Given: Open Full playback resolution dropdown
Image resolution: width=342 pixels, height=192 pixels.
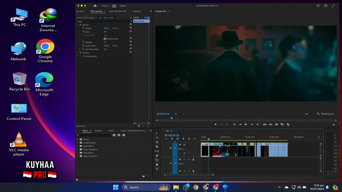Looking at the screenshot, I should (309, 114).
